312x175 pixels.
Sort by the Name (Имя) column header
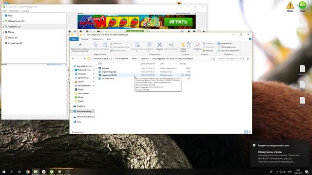click(100, 64)
